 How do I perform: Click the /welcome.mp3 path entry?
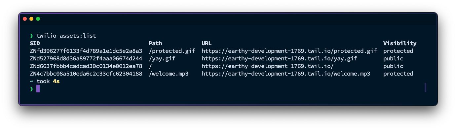[x=169, y=74]
